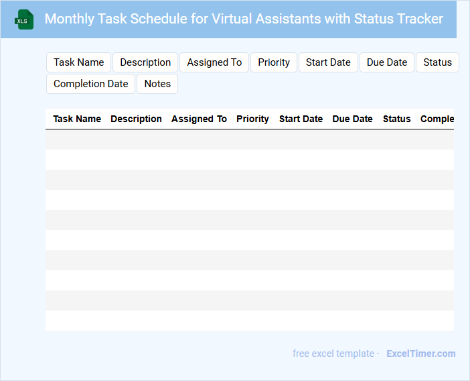Click the Description column header

(136, 119)
